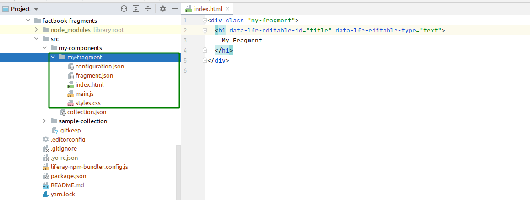
Task: Click the Project panel window icon
Action: pos(5,9)
